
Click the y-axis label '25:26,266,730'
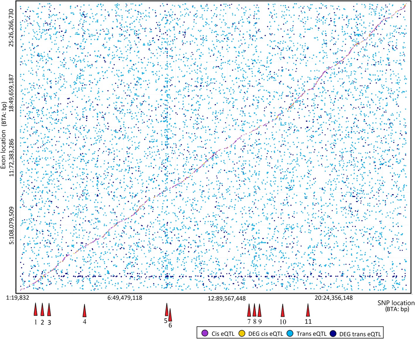[x=11, y=28]
